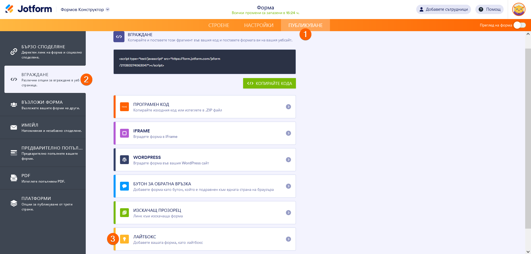Expand the WORDPRESS option arrow
531x254 pixels.
288,160
